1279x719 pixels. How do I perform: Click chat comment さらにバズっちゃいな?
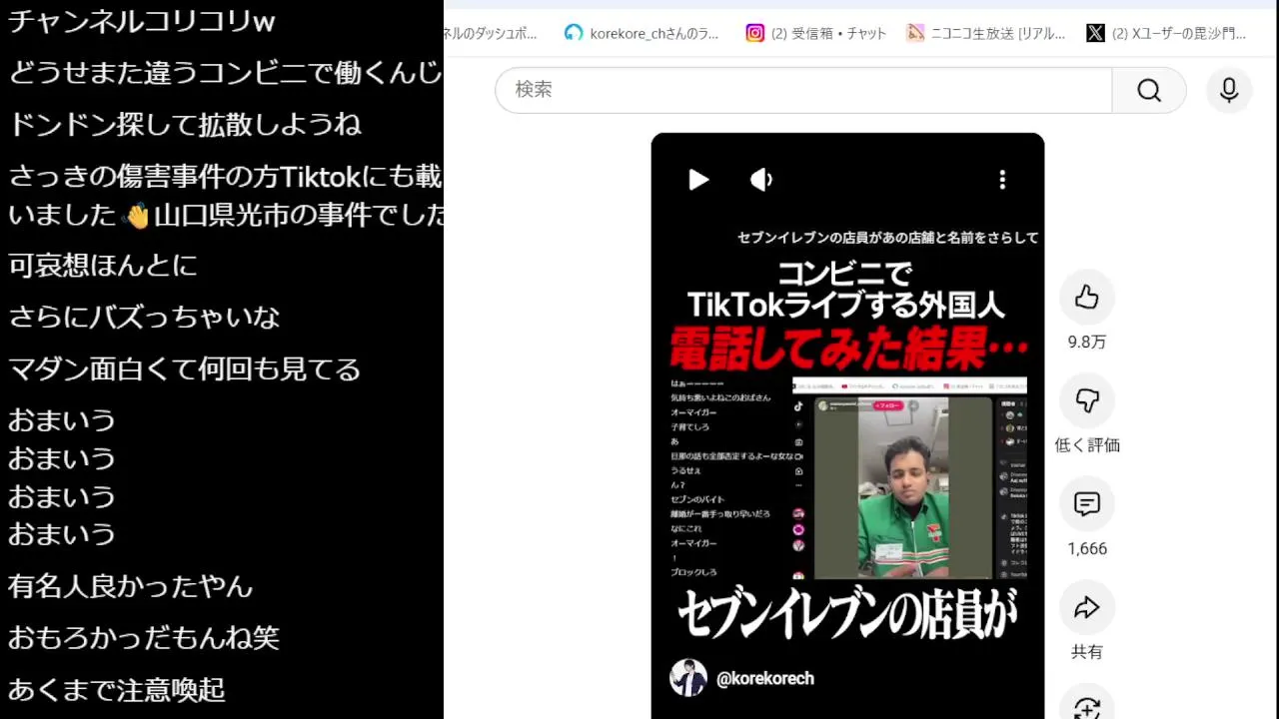tap(144, 317)
